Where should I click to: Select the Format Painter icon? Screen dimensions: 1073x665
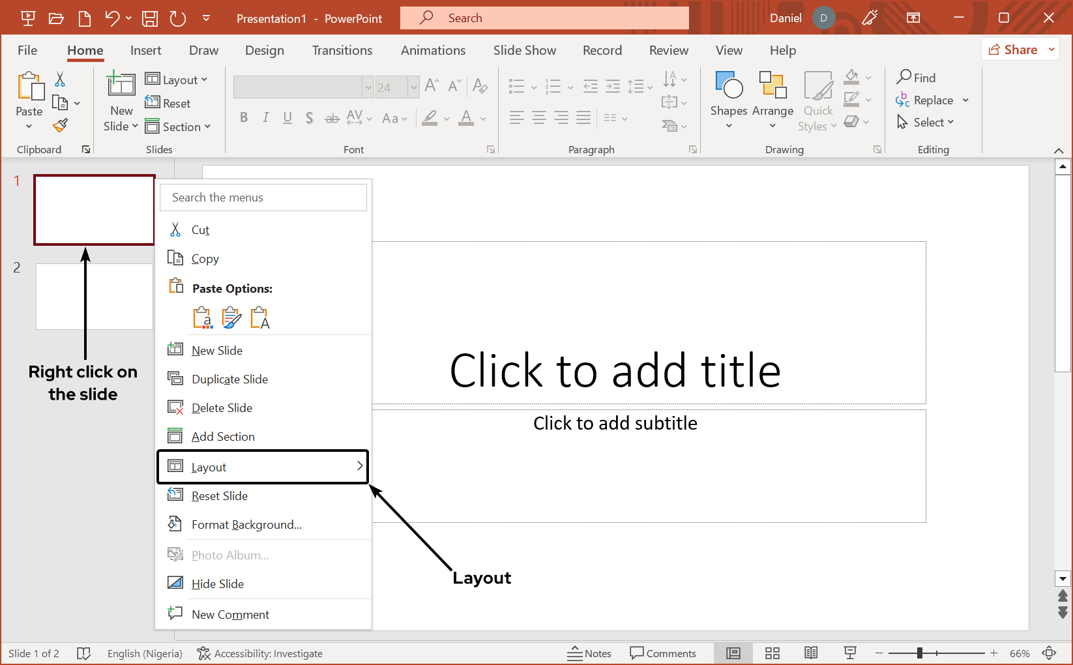[59, 125]
